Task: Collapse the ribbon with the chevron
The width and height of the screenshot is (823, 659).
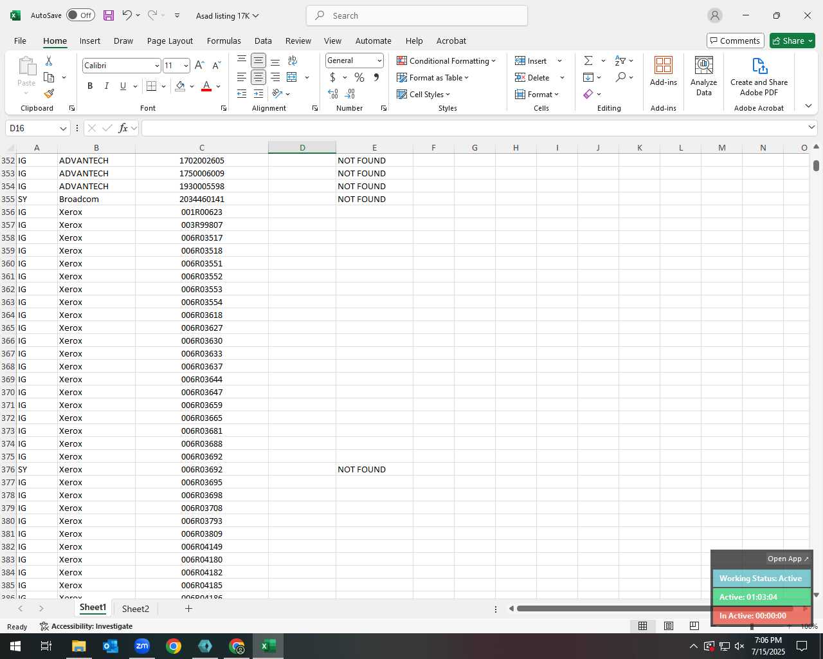Action: tap(808, 106)
